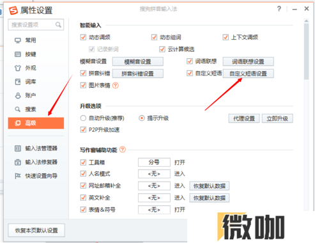Click the book icon beside 词库
The width and height of the screenshot is (315, 243).
tap(18, 82)
